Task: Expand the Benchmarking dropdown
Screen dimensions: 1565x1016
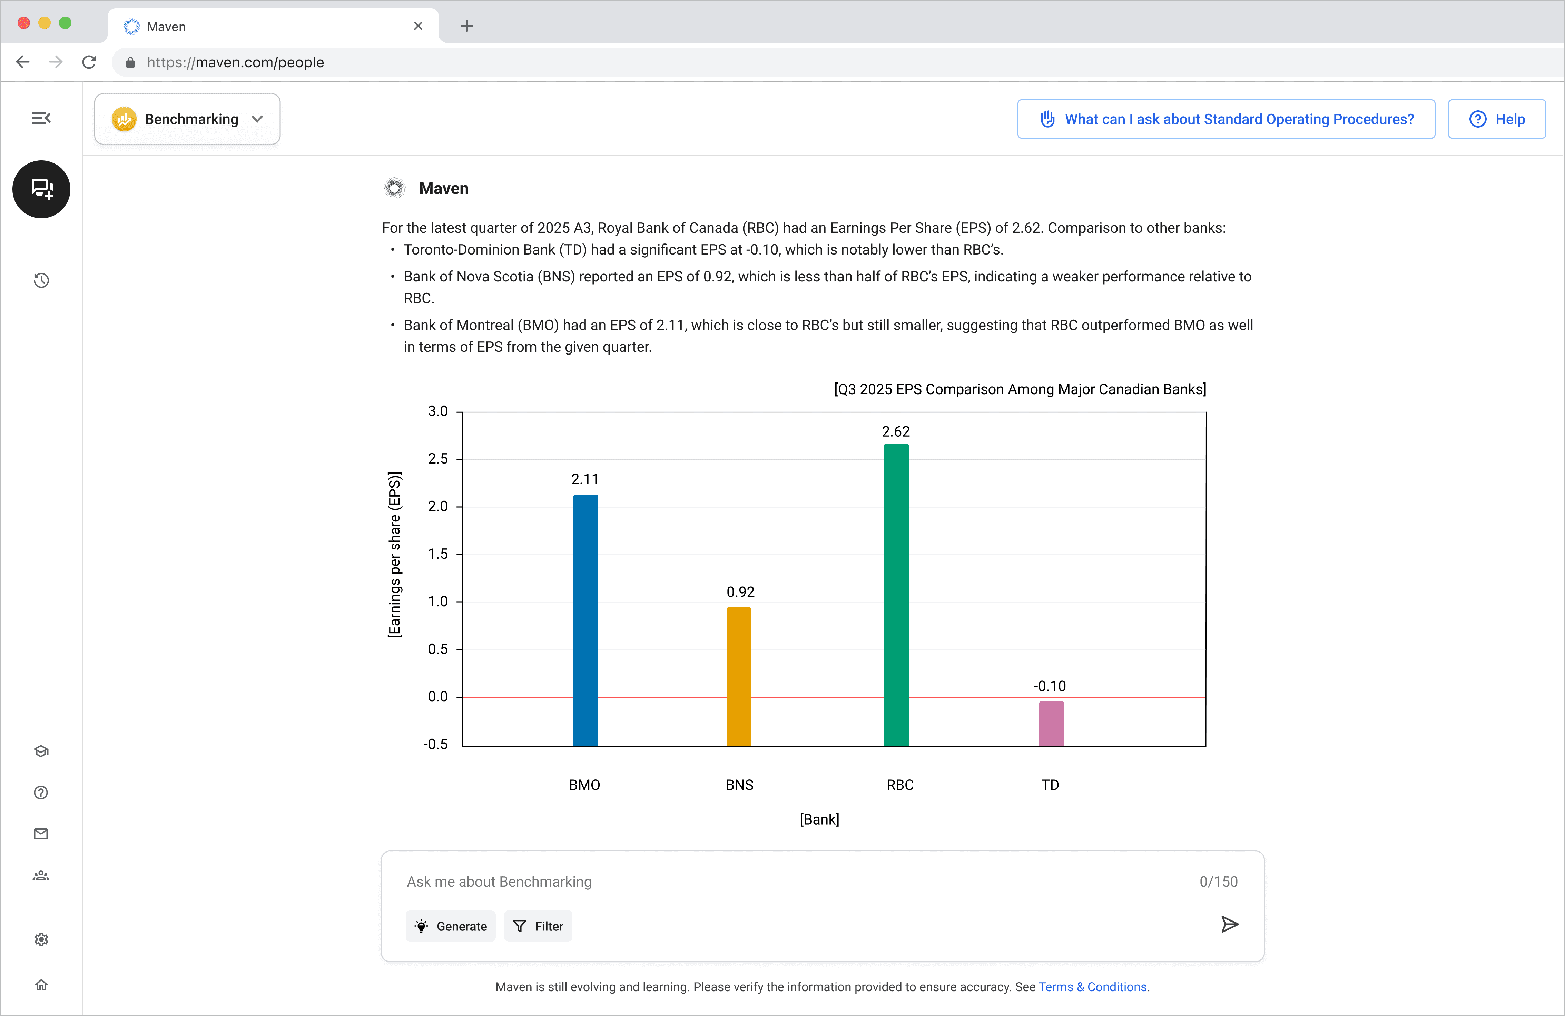Action: coord(187,119)
